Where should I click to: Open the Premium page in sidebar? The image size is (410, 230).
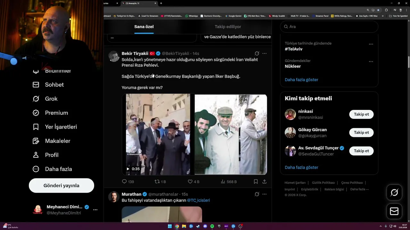click(x=50, y=113)
